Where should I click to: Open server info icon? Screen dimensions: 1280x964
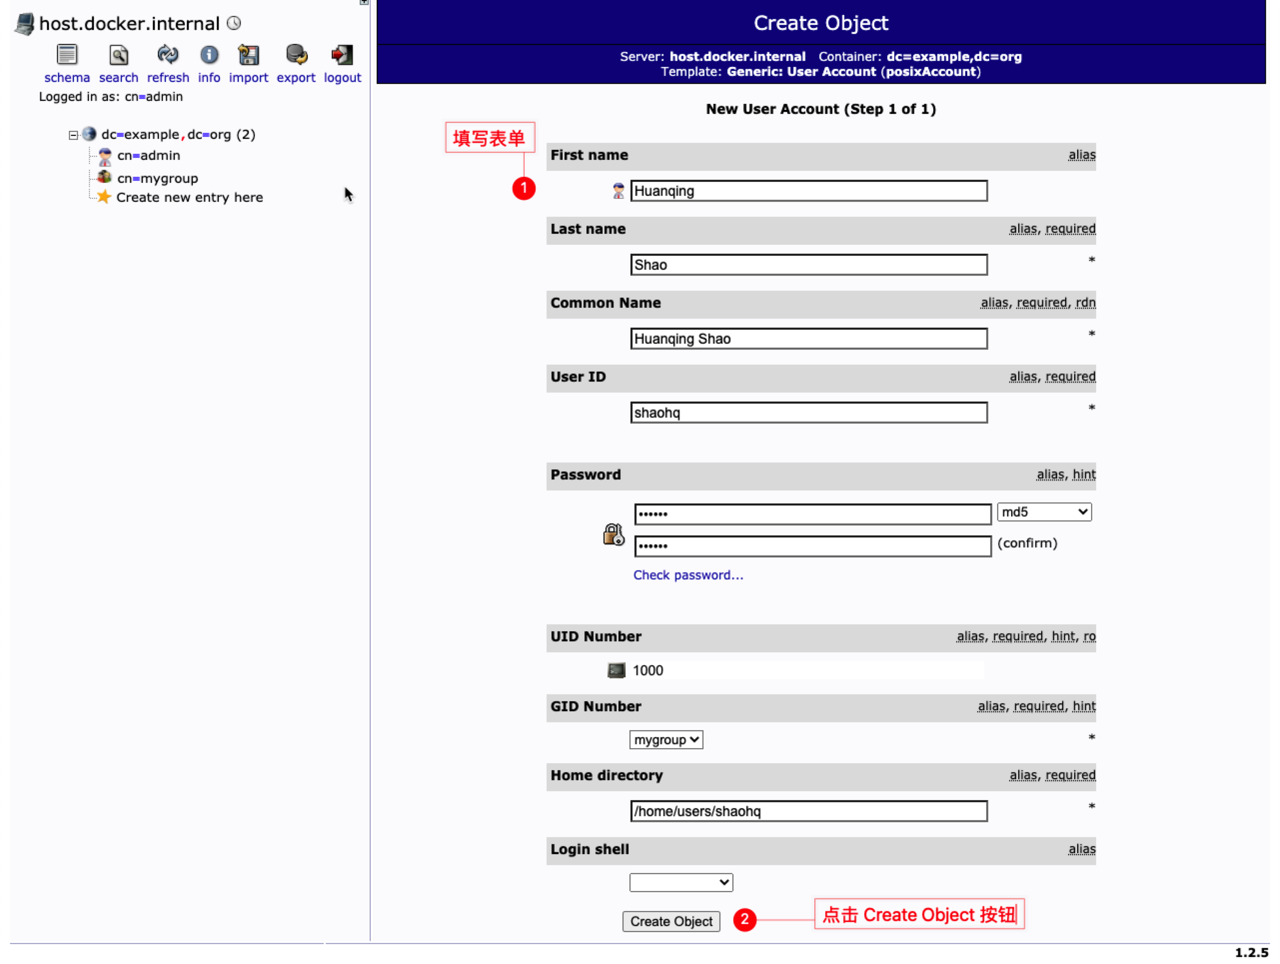point(209,55)
